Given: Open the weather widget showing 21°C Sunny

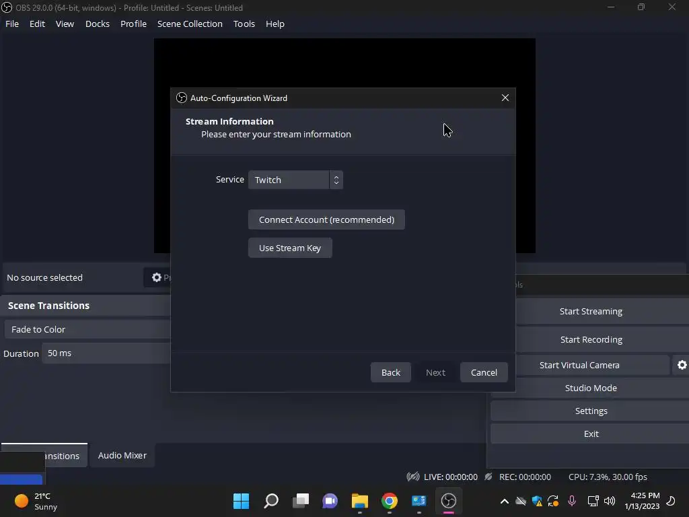Looking at the screenshot, I should tap(36, 501).
